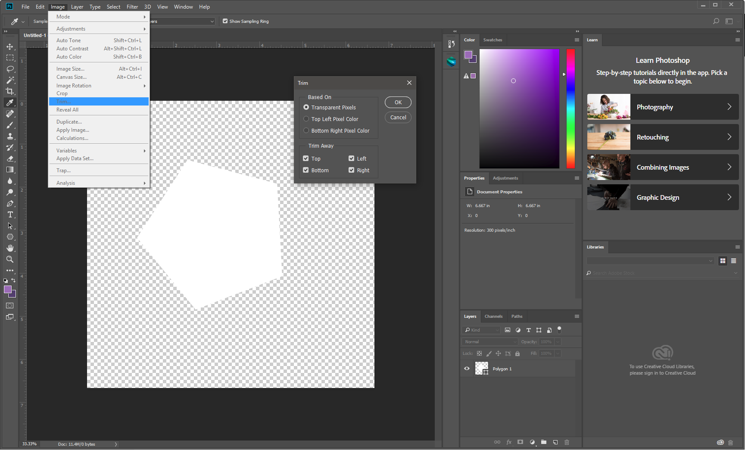This screenshot has width=745, height=450.
Task: Click OK in Trim dialog
Action: tap(398, 102)
